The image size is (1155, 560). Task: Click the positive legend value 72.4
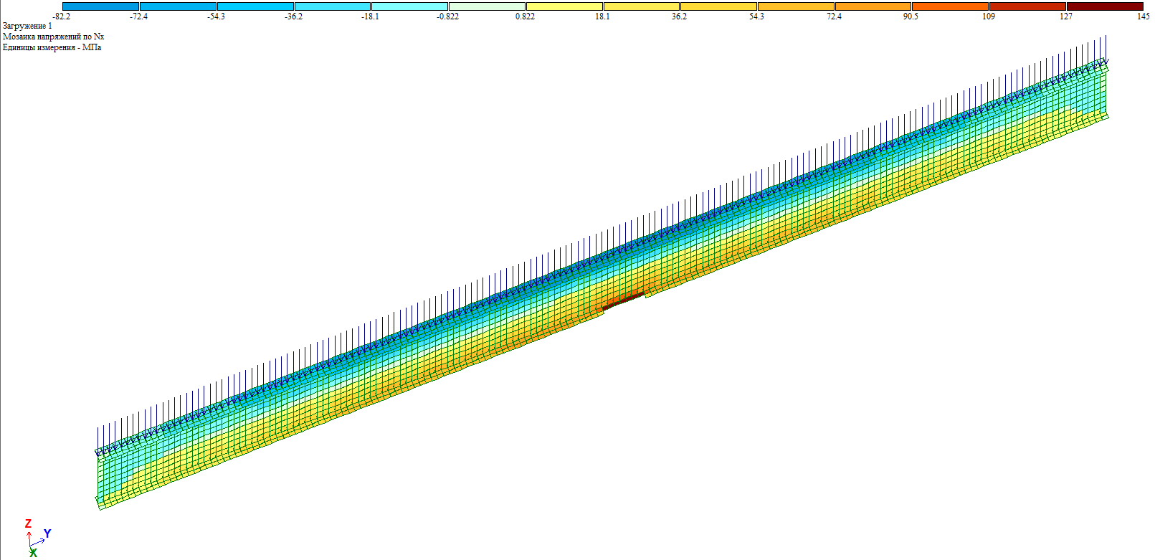click(x=834, y=16)
